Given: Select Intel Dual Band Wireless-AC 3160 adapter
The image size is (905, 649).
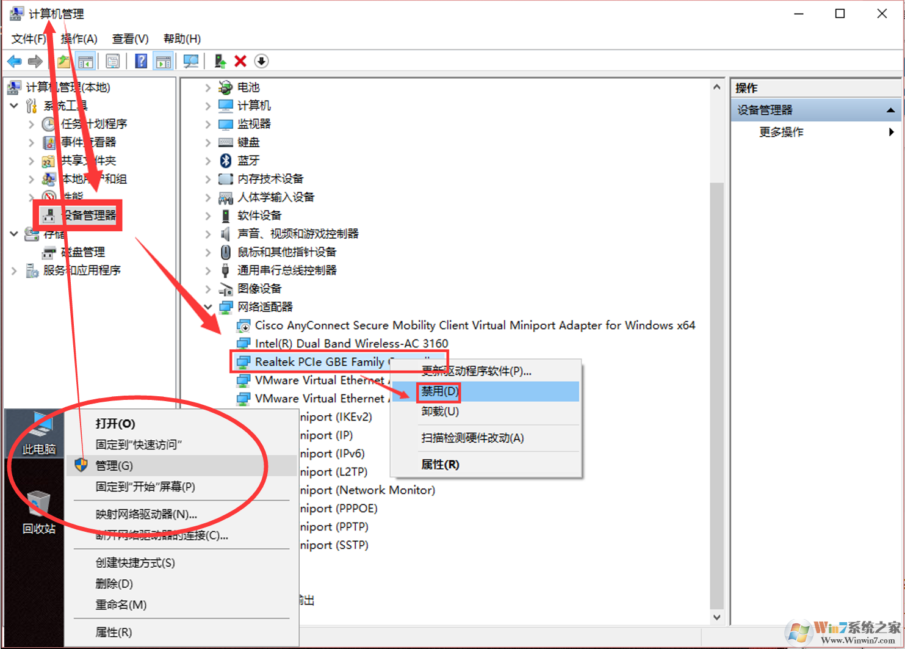Looking at the screenshot, I should pyautogui.click(x=351, y=344).
